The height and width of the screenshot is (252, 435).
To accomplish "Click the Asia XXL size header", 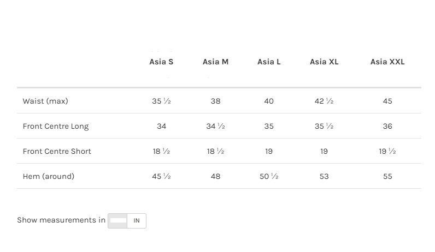I will point(387,62).
